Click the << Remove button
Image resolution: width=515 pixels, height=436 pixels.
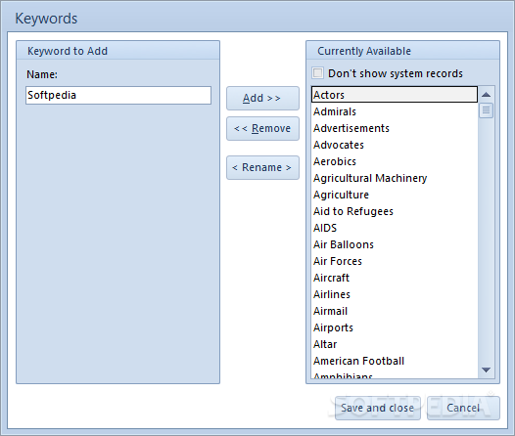click(262, 128)
